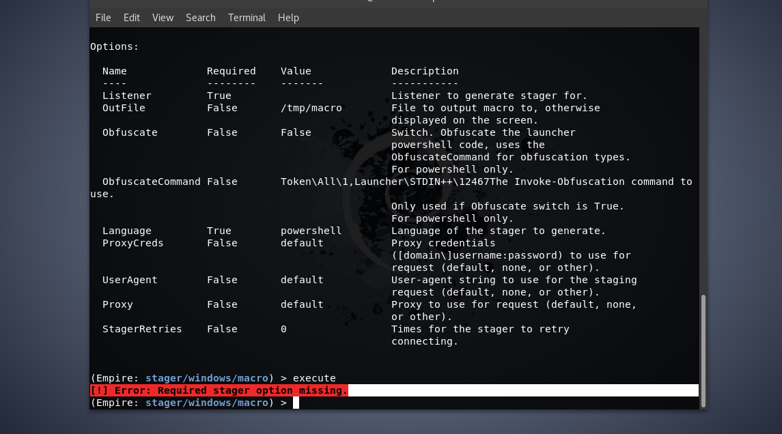Viewport: 782px width, 434px height.
Task: Click the 'Value' column header
Action: tap(296, 71)
